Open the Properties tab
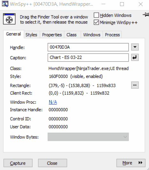 52,35
